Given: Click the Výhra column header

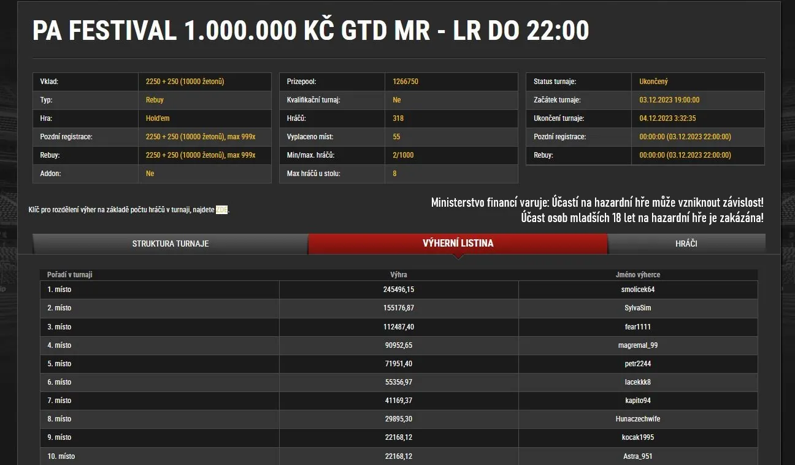Looking at the screenshot, I should point(399,274).
